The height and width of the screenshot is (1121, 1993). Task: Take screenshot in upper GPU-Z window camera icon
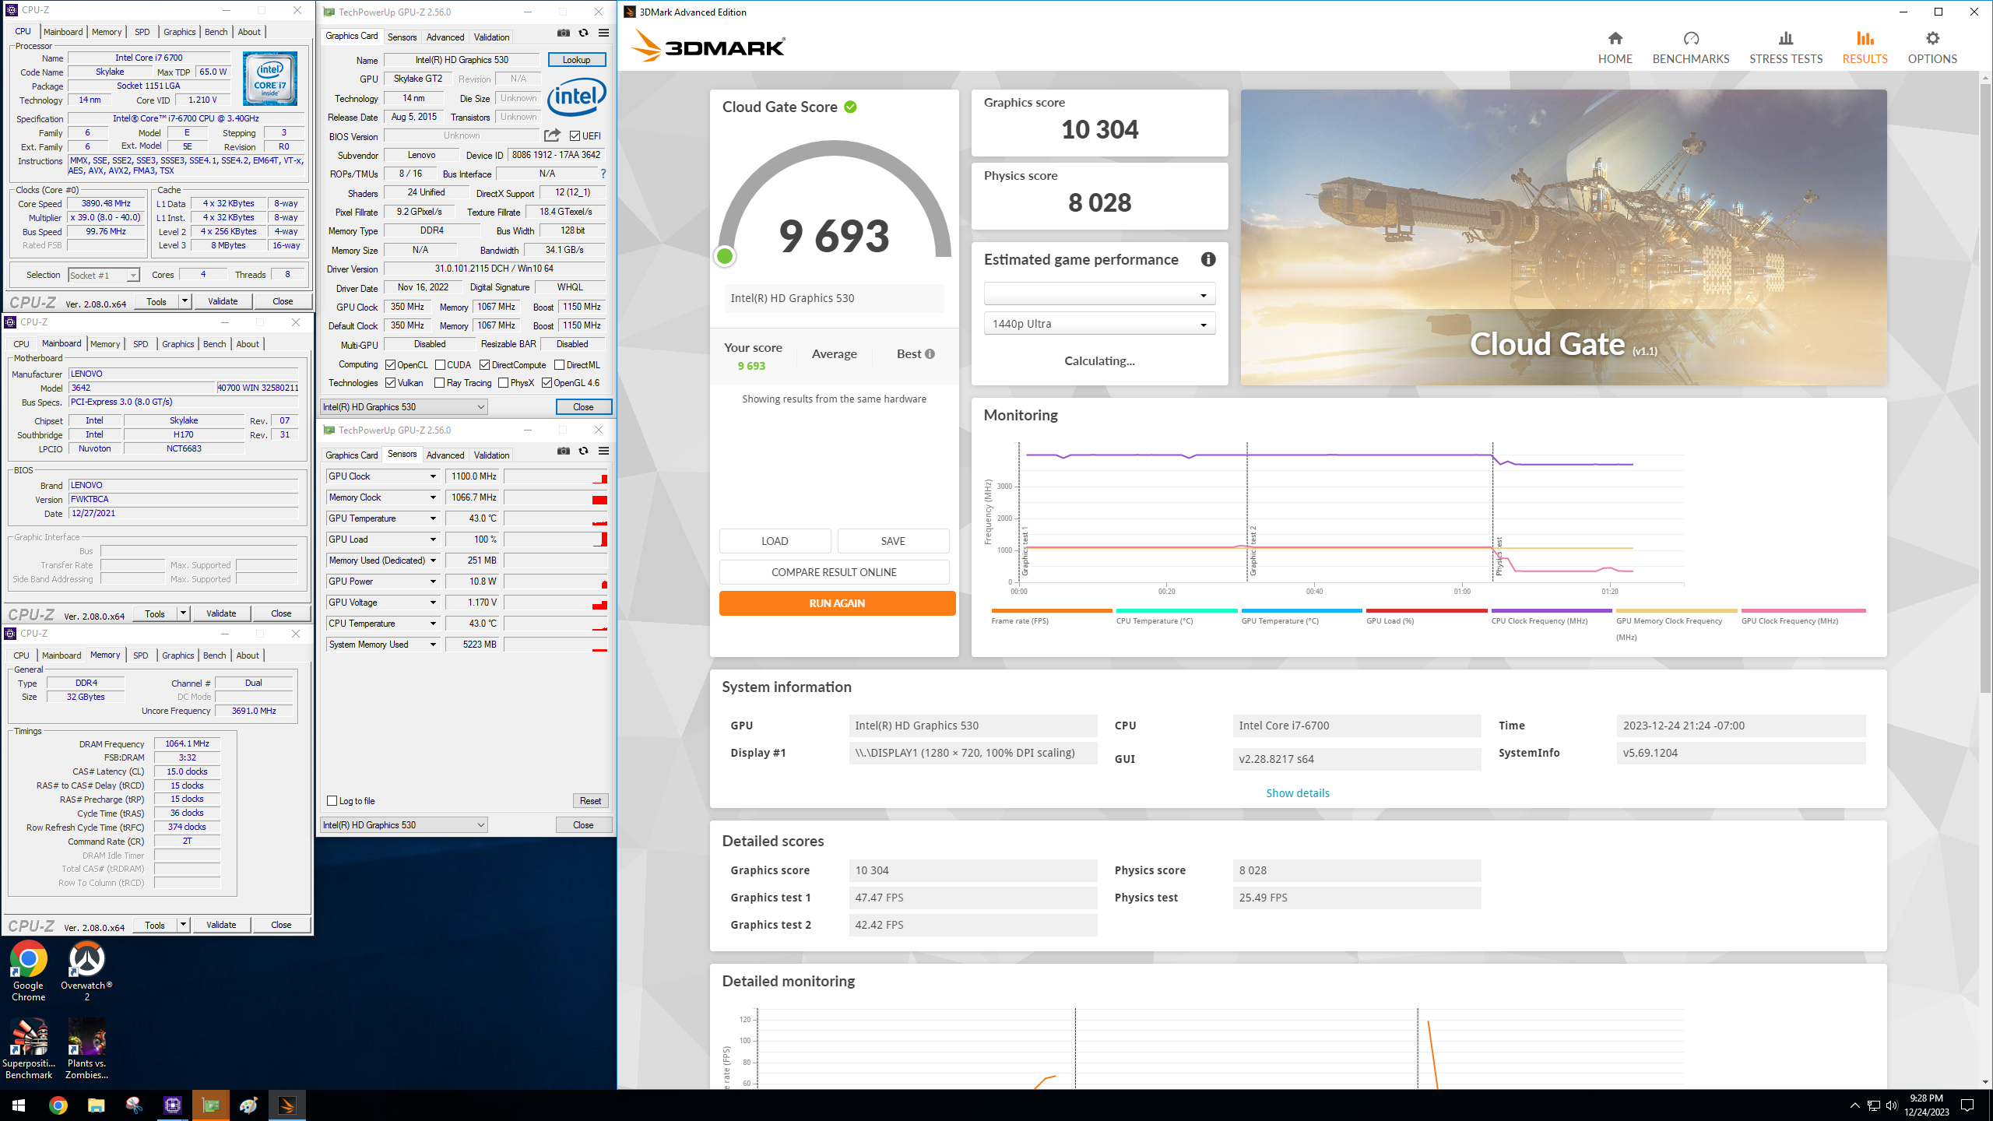pos(563,33)
